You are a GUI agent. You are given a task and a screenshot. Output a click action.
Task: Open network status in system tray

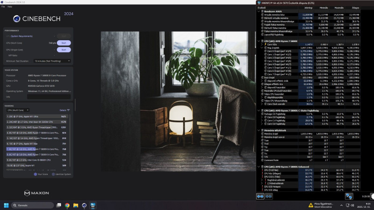(x=347, y=205)
